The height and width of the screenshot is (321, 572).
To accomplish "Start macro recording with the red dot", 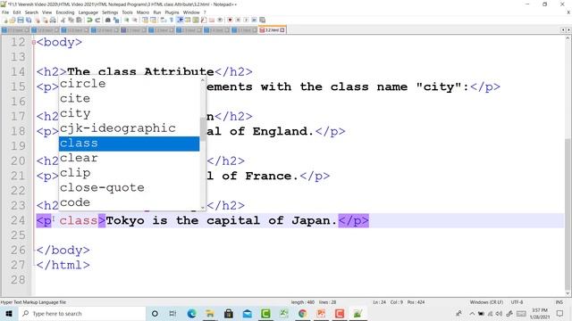I will [x=230, y=20].
